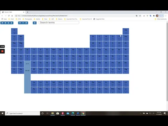The width and height of the screenshot is (168, 126).
Task: Select the Periodic Table browser tab
Action: (x=13, y=12)
